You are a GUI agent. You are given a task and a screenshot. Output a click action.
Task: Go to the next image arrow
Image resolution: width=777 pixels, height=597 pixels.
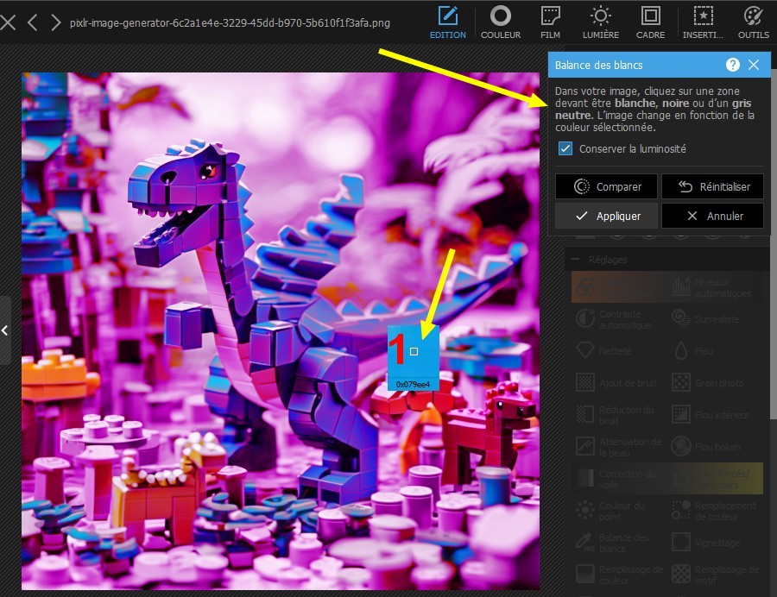[55, 22]
